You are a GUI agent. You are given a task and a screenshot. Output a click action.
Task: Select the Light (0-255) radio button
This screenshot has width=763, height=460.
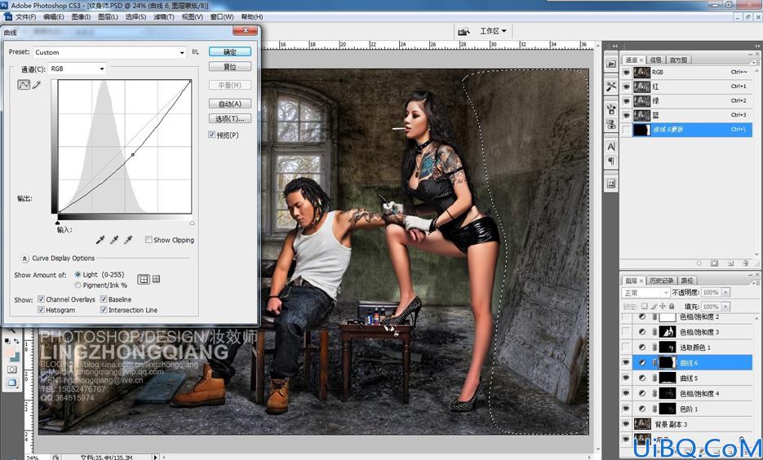(x=78, y=274)
